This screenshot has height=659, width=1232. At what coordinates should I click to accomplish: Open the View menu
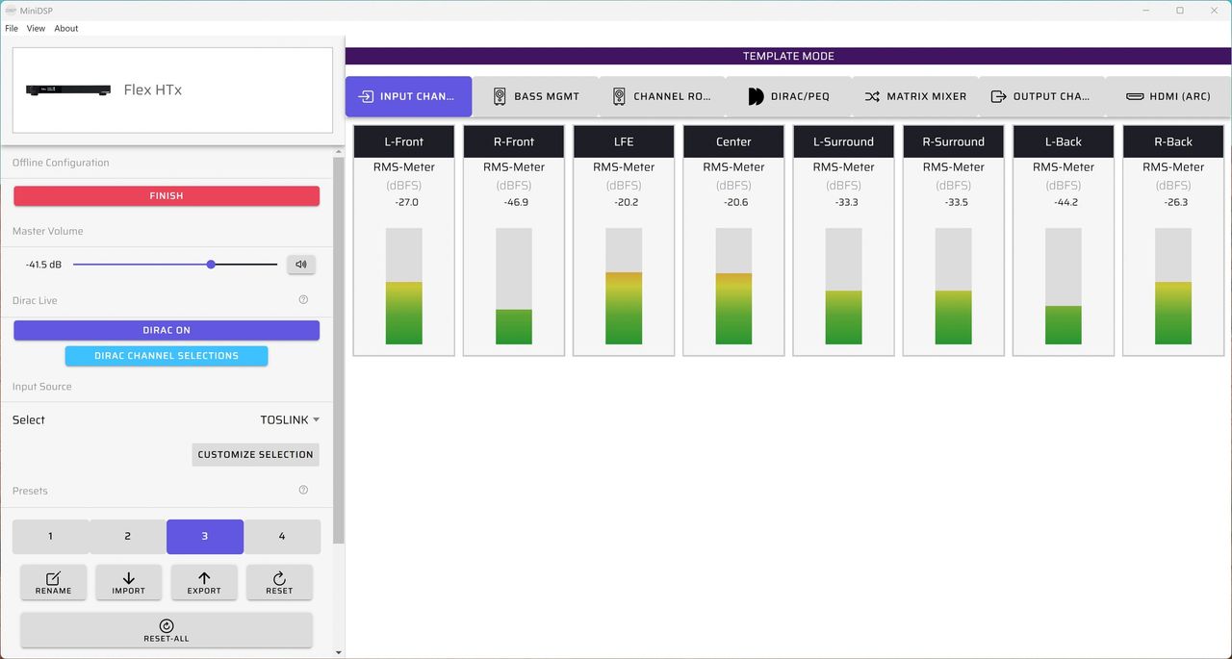coord(36,28)
